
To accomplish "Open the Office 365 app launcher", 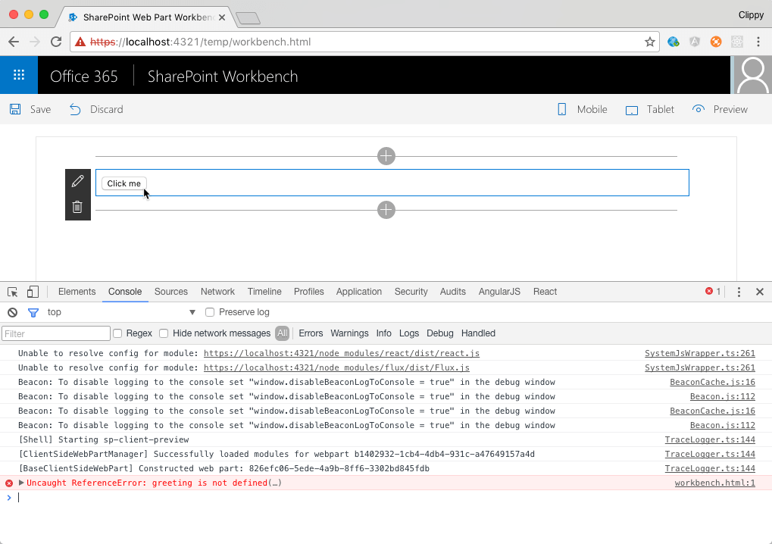I will click(x=17, y=74).
